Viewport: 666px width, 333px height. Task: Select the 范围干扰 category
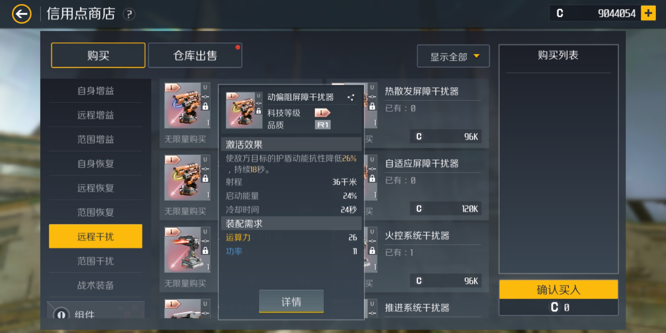tap(96, 261)
